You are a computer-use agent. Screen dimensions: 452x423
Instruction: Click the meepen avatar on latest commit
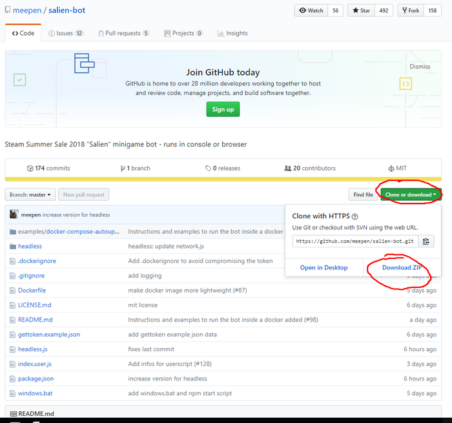tap(14, 215)
